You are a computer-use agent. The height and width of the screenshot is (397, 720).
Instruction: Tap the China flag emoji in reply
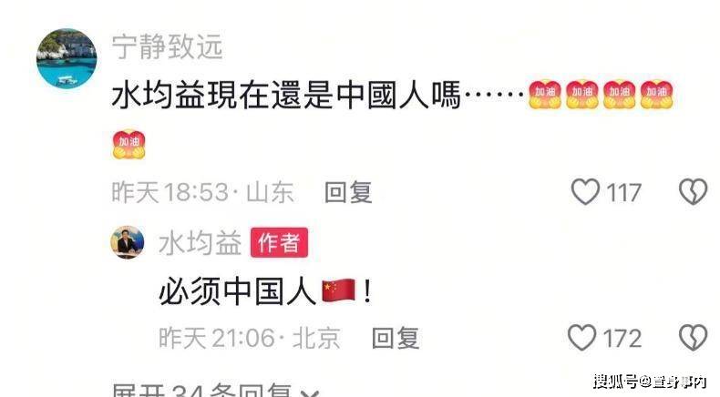pos(339,290)
